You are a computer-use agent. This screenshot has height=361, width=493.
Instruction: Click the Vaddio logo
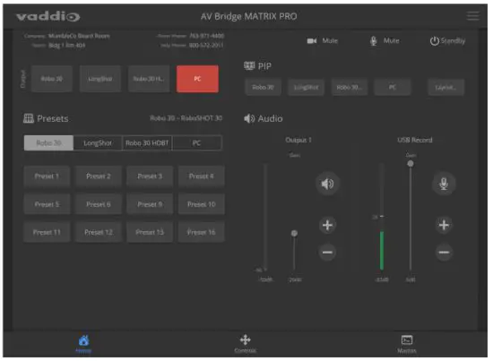tap(48, 16)
